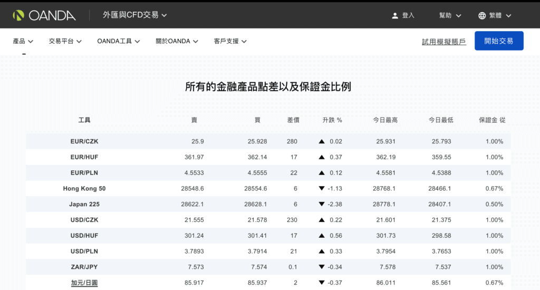Click the up triangle in EUR/CZK row

(322, 141)
